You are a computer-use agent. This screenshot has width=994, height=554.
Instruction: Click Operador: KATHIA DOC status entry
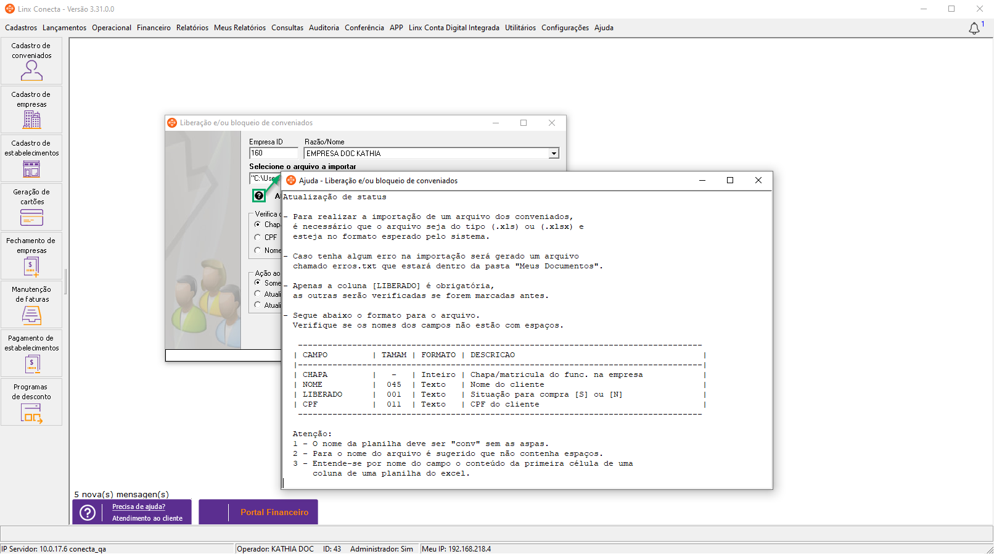[275, 549]
